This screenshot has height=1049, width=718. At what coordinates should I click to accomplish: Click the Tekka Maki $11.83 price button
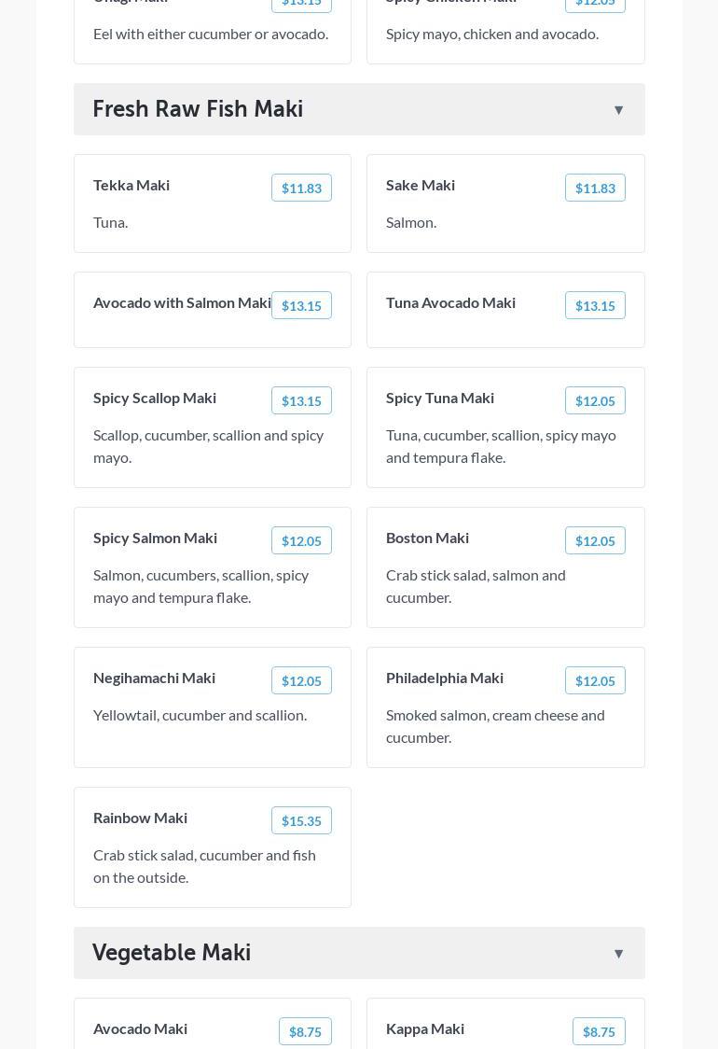(301, 189)
